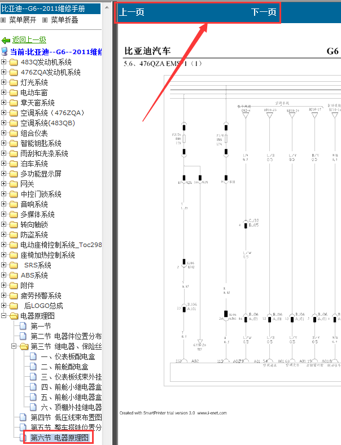This screenshot has height=445, width=341.
Task: Click folder icon of 空调系统(483QB)
Action: (x=14, y=123)
